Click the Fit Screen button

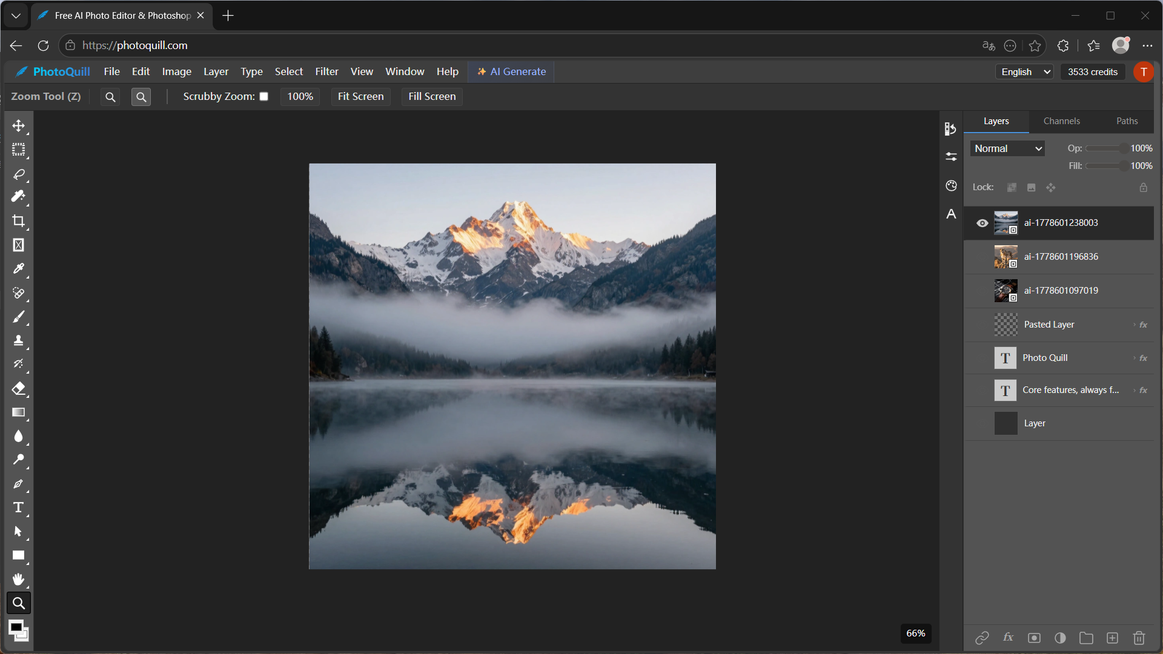(x=360, y=96)
